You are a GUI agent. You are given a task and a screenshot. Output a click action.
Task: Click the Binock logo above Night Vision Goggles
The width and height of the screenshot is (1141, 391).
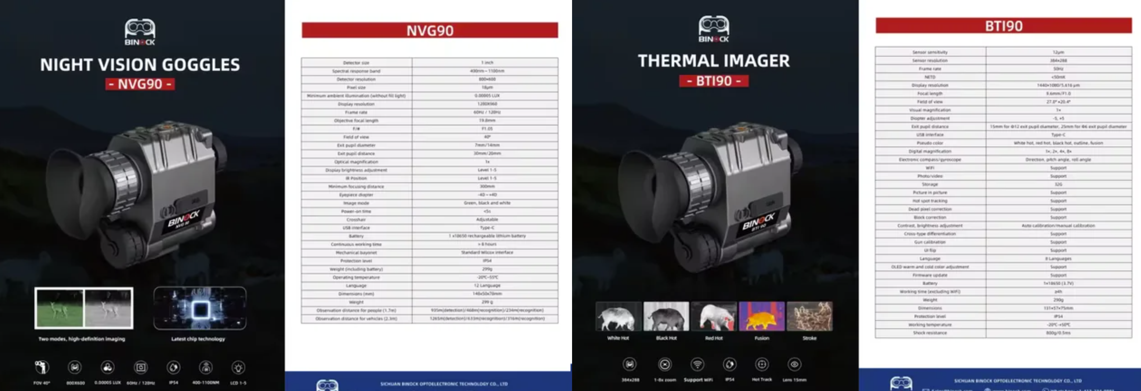(140, 32)
